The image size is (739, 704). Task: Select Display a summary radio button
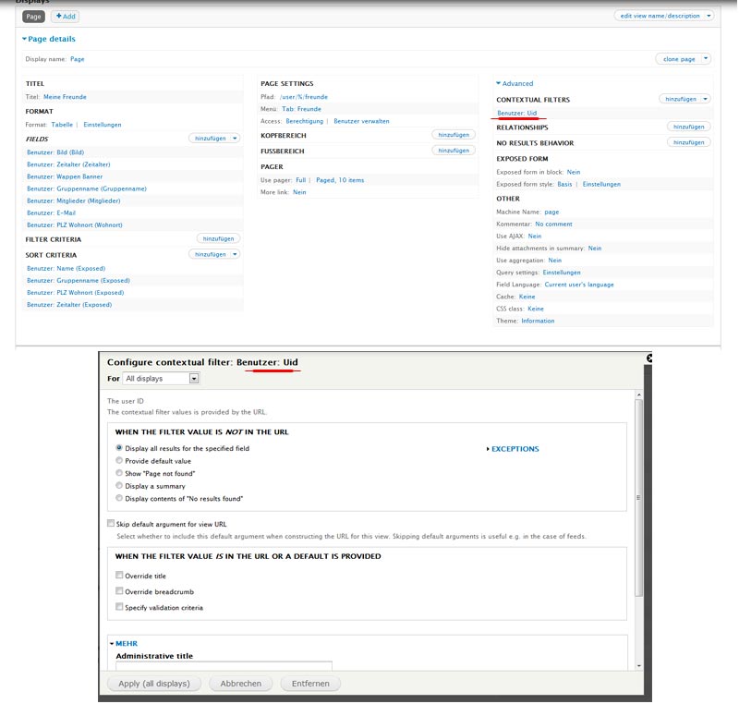[119, 486]
